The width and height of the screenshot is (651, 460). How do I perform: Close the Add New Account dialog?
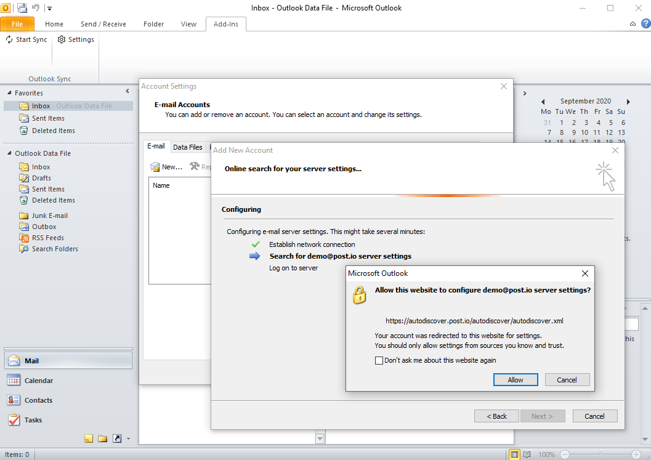(x=615, y=150)
